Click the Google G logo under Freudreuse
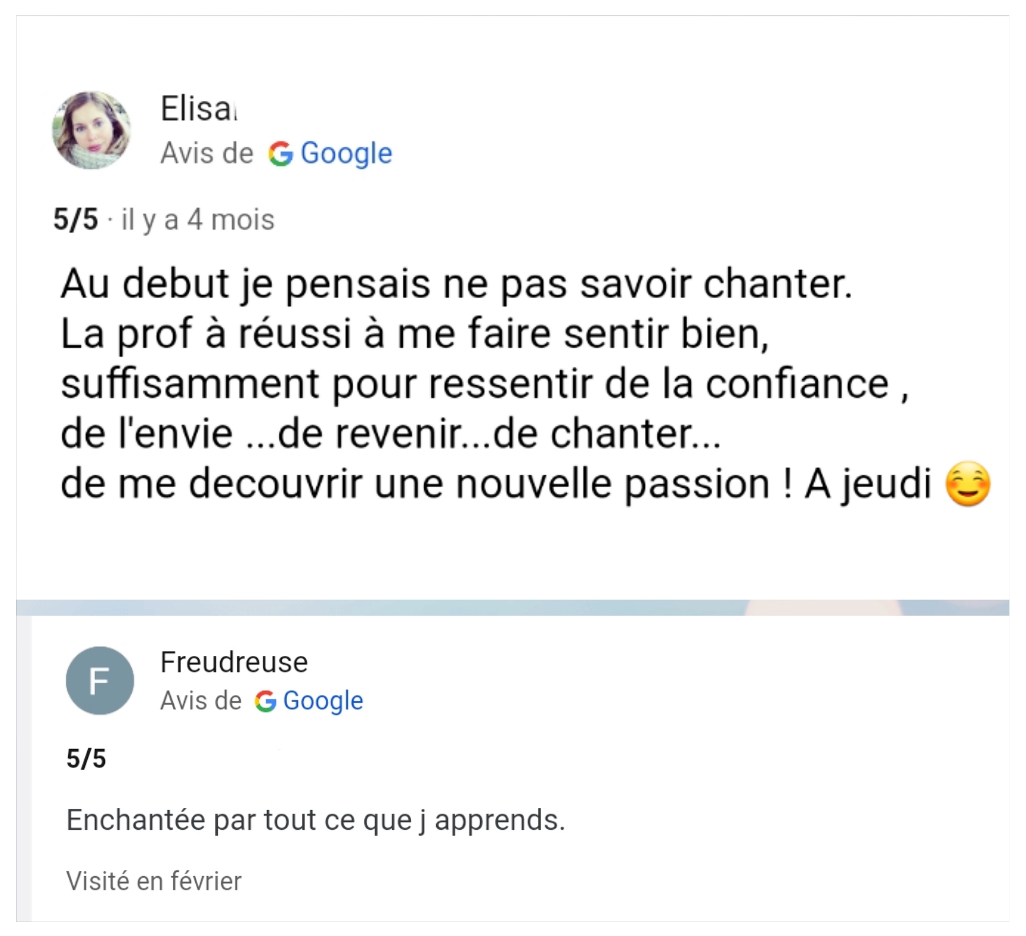 pyautogui.click(x=265, y=702)
